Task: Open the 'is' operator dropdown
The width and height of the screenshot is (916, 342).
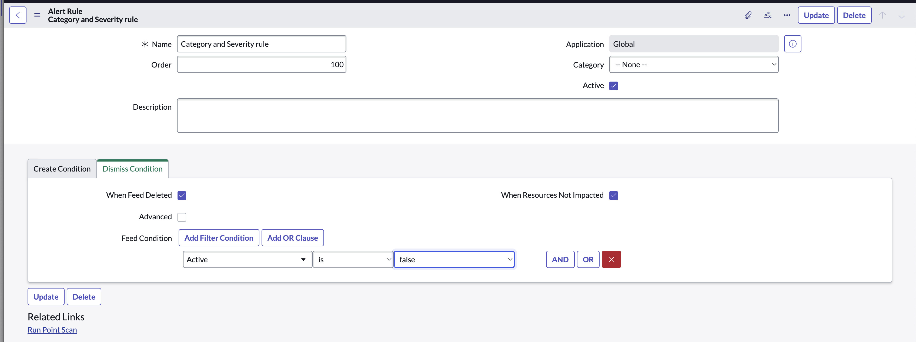Action: pos(353,260)
